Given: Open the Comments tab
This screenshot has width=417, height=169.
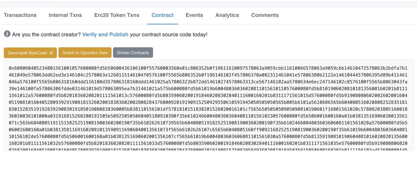Looking at the screenshot, I should [265, 15].
